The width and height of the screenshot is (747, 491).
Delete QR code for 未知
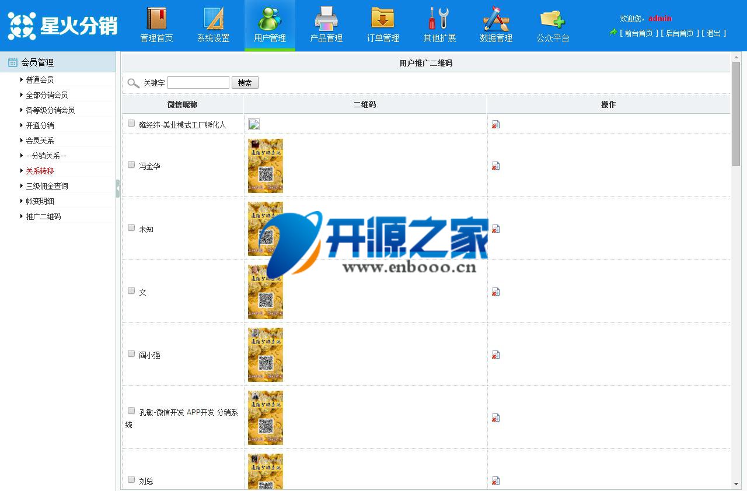(x=495, y=229)
